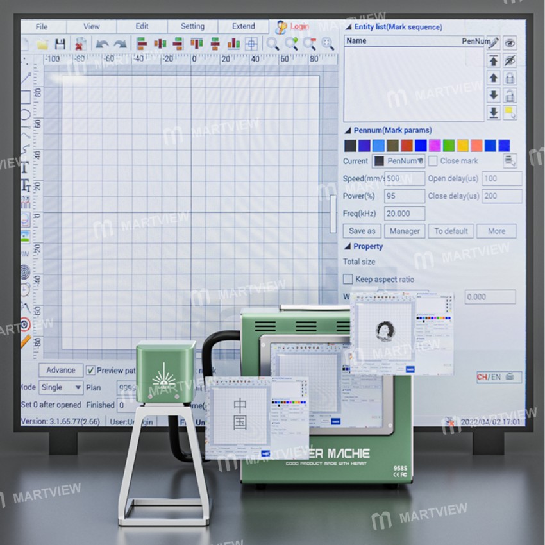Align selected objects to the bottom
Screen dimensions: 545x545
tap(233, 44)
